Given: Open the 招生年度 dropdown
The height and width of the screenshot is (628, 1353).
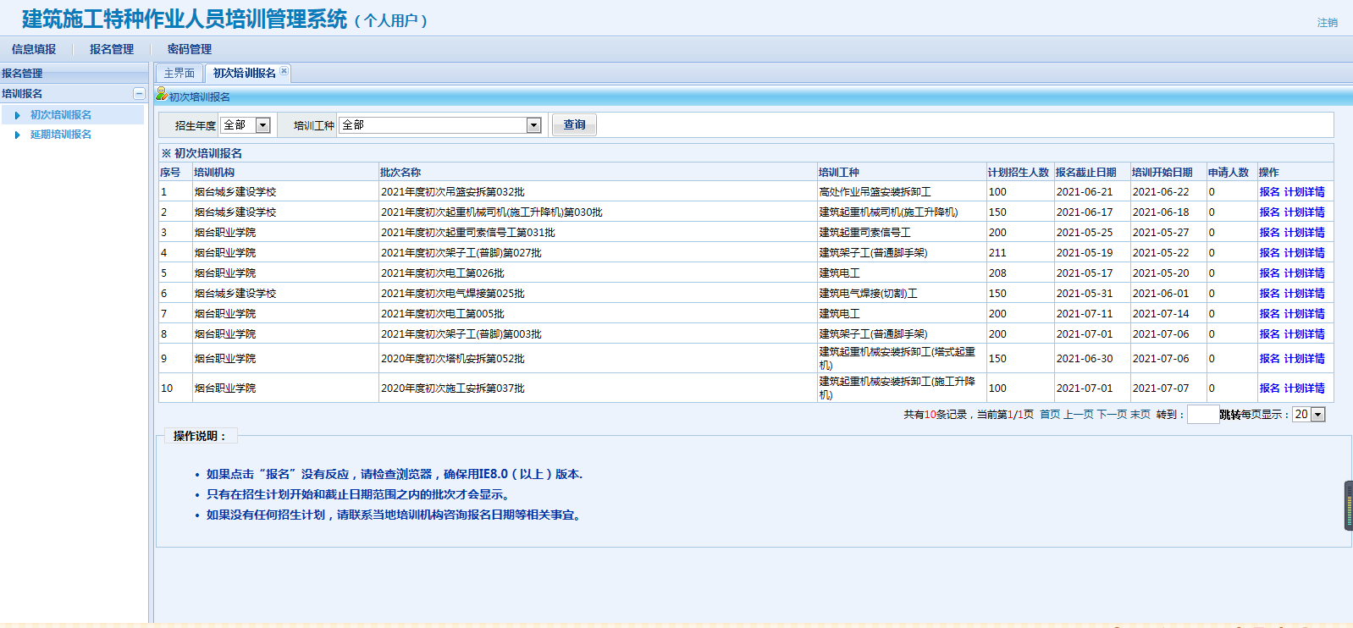Looking at the screenshot, I should [x=262, y=125].
